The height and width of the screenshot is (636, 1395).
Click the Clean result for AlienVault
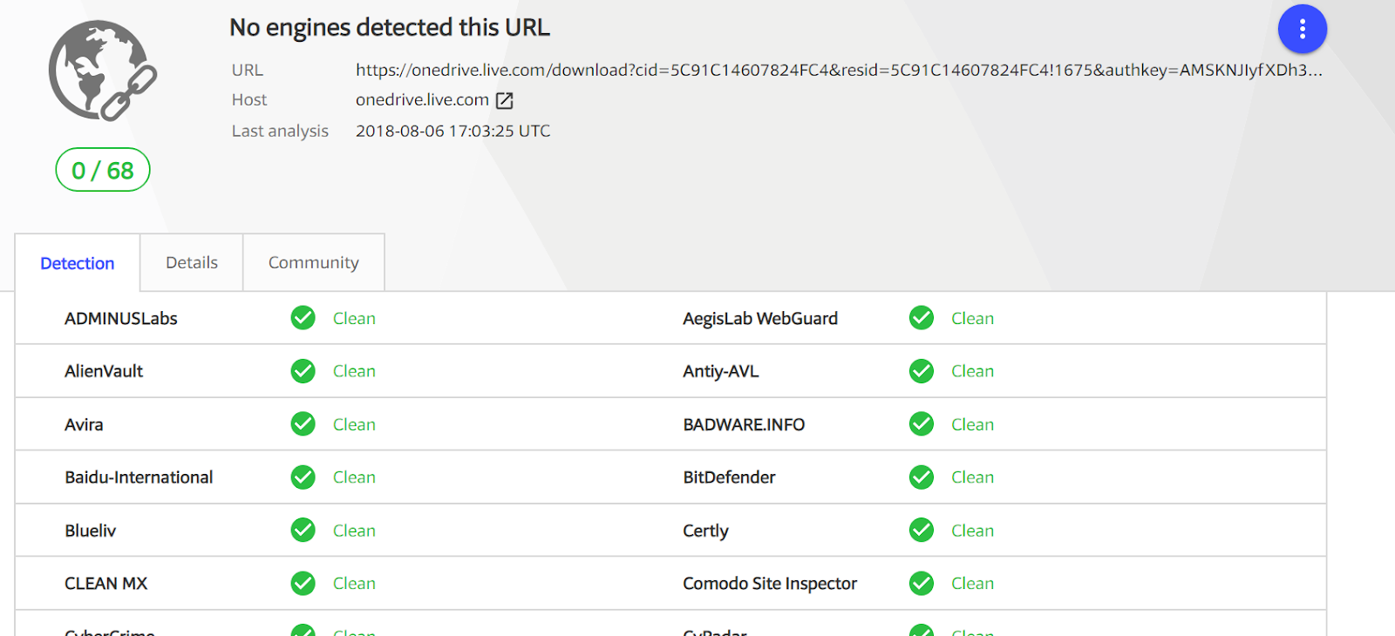354,371
